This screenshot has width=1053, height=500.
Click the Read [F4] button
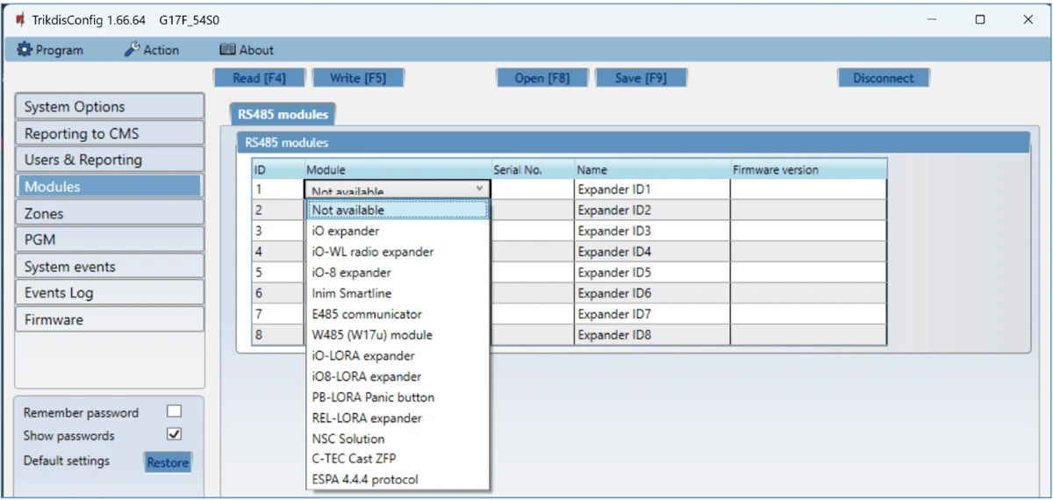coord(259,78)
